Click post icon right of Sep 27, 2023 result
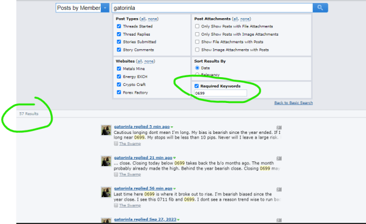Image resolution: width=366 pixels, height=224 pixels. click(x=279, y=220)
